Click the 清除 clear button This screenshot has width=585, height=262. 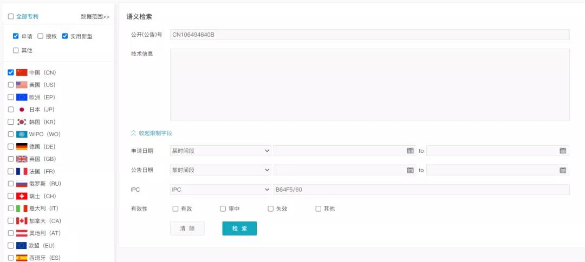coord(187,229)
